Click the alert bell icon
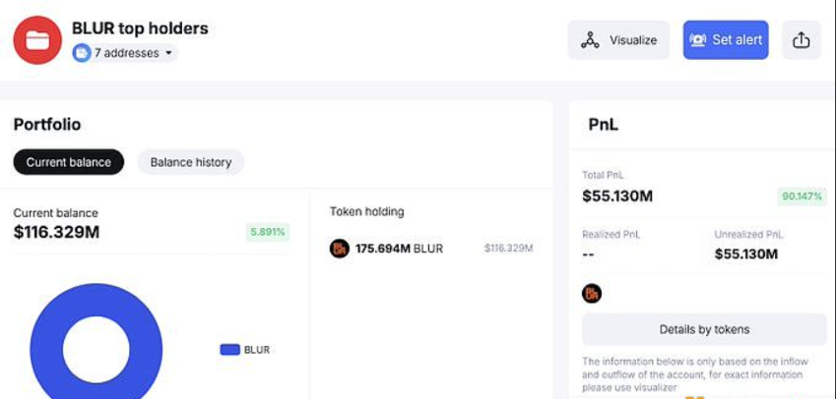Screen dimensions: 836x399 (698, 40)
